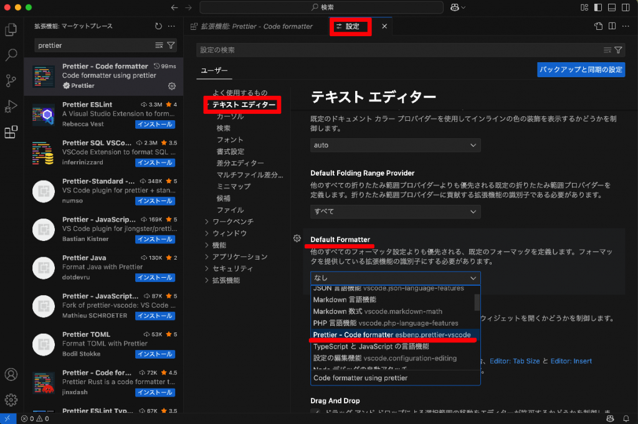Open editor more actions menu
This screenshot has width=638, height=424.
tap(626, 26)
